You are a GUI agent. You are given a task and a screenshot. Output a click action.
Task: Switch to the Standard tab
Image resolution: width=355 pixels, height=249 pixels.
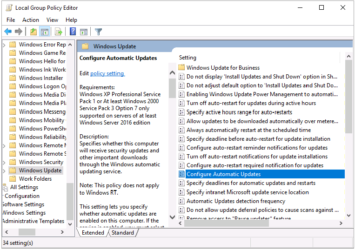123,232
